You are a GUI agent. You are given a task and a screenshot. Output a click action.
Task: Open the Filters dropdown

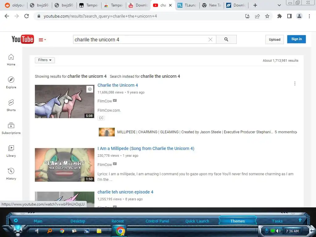45,60
